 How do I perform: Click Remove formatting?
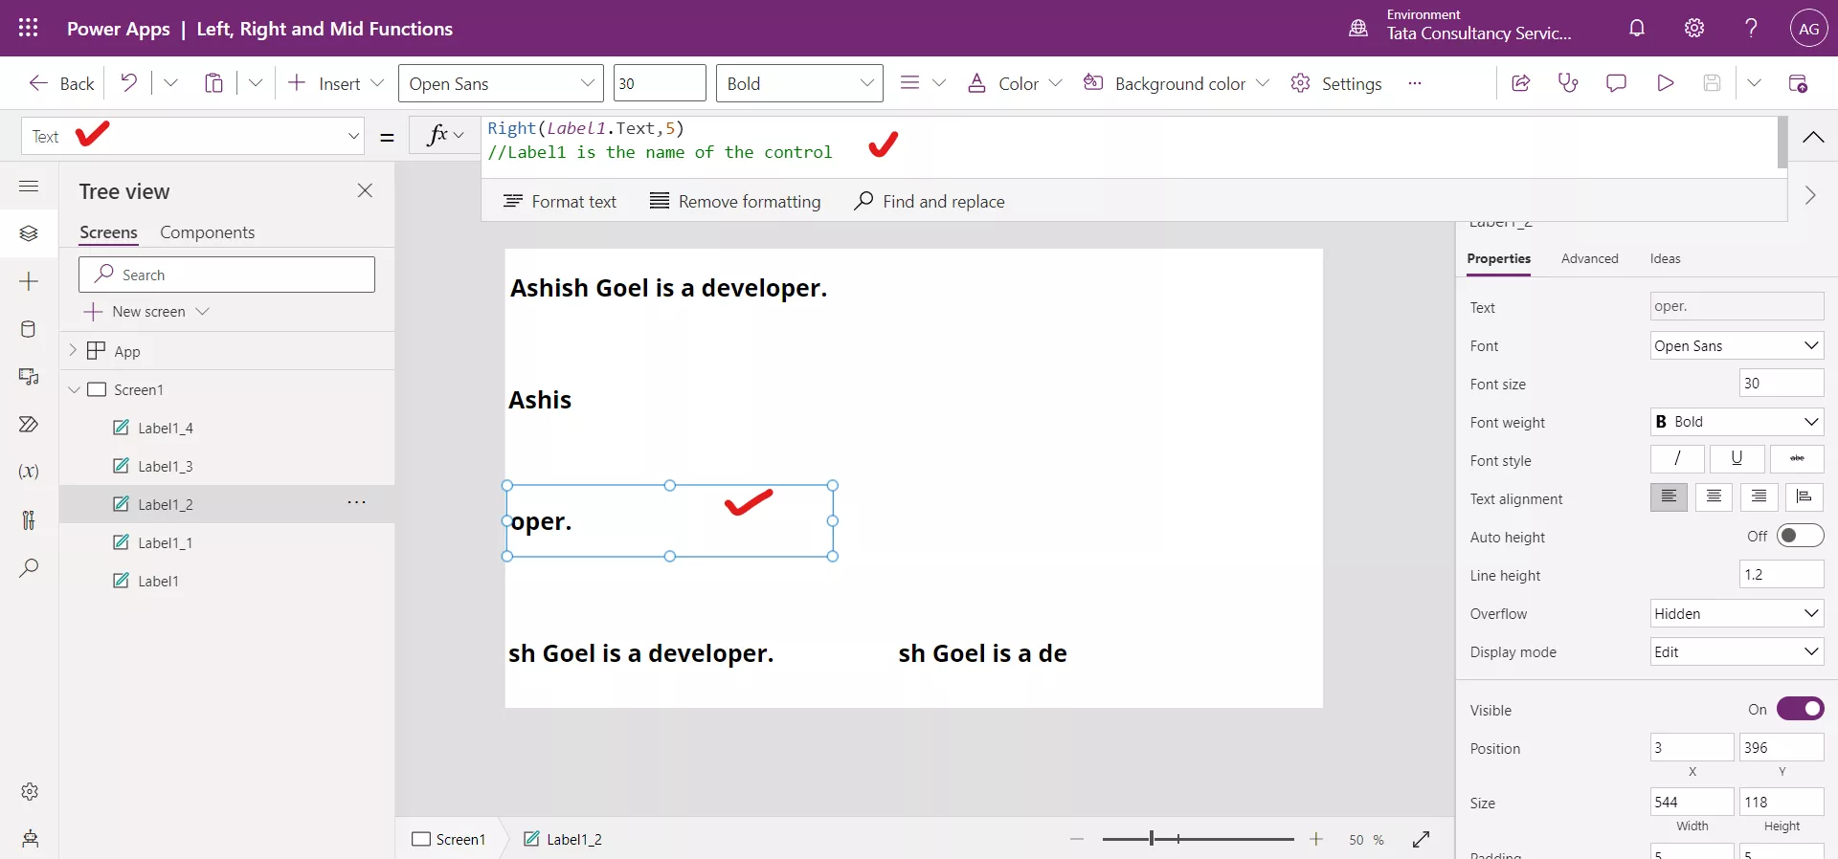tap(735, 201)
